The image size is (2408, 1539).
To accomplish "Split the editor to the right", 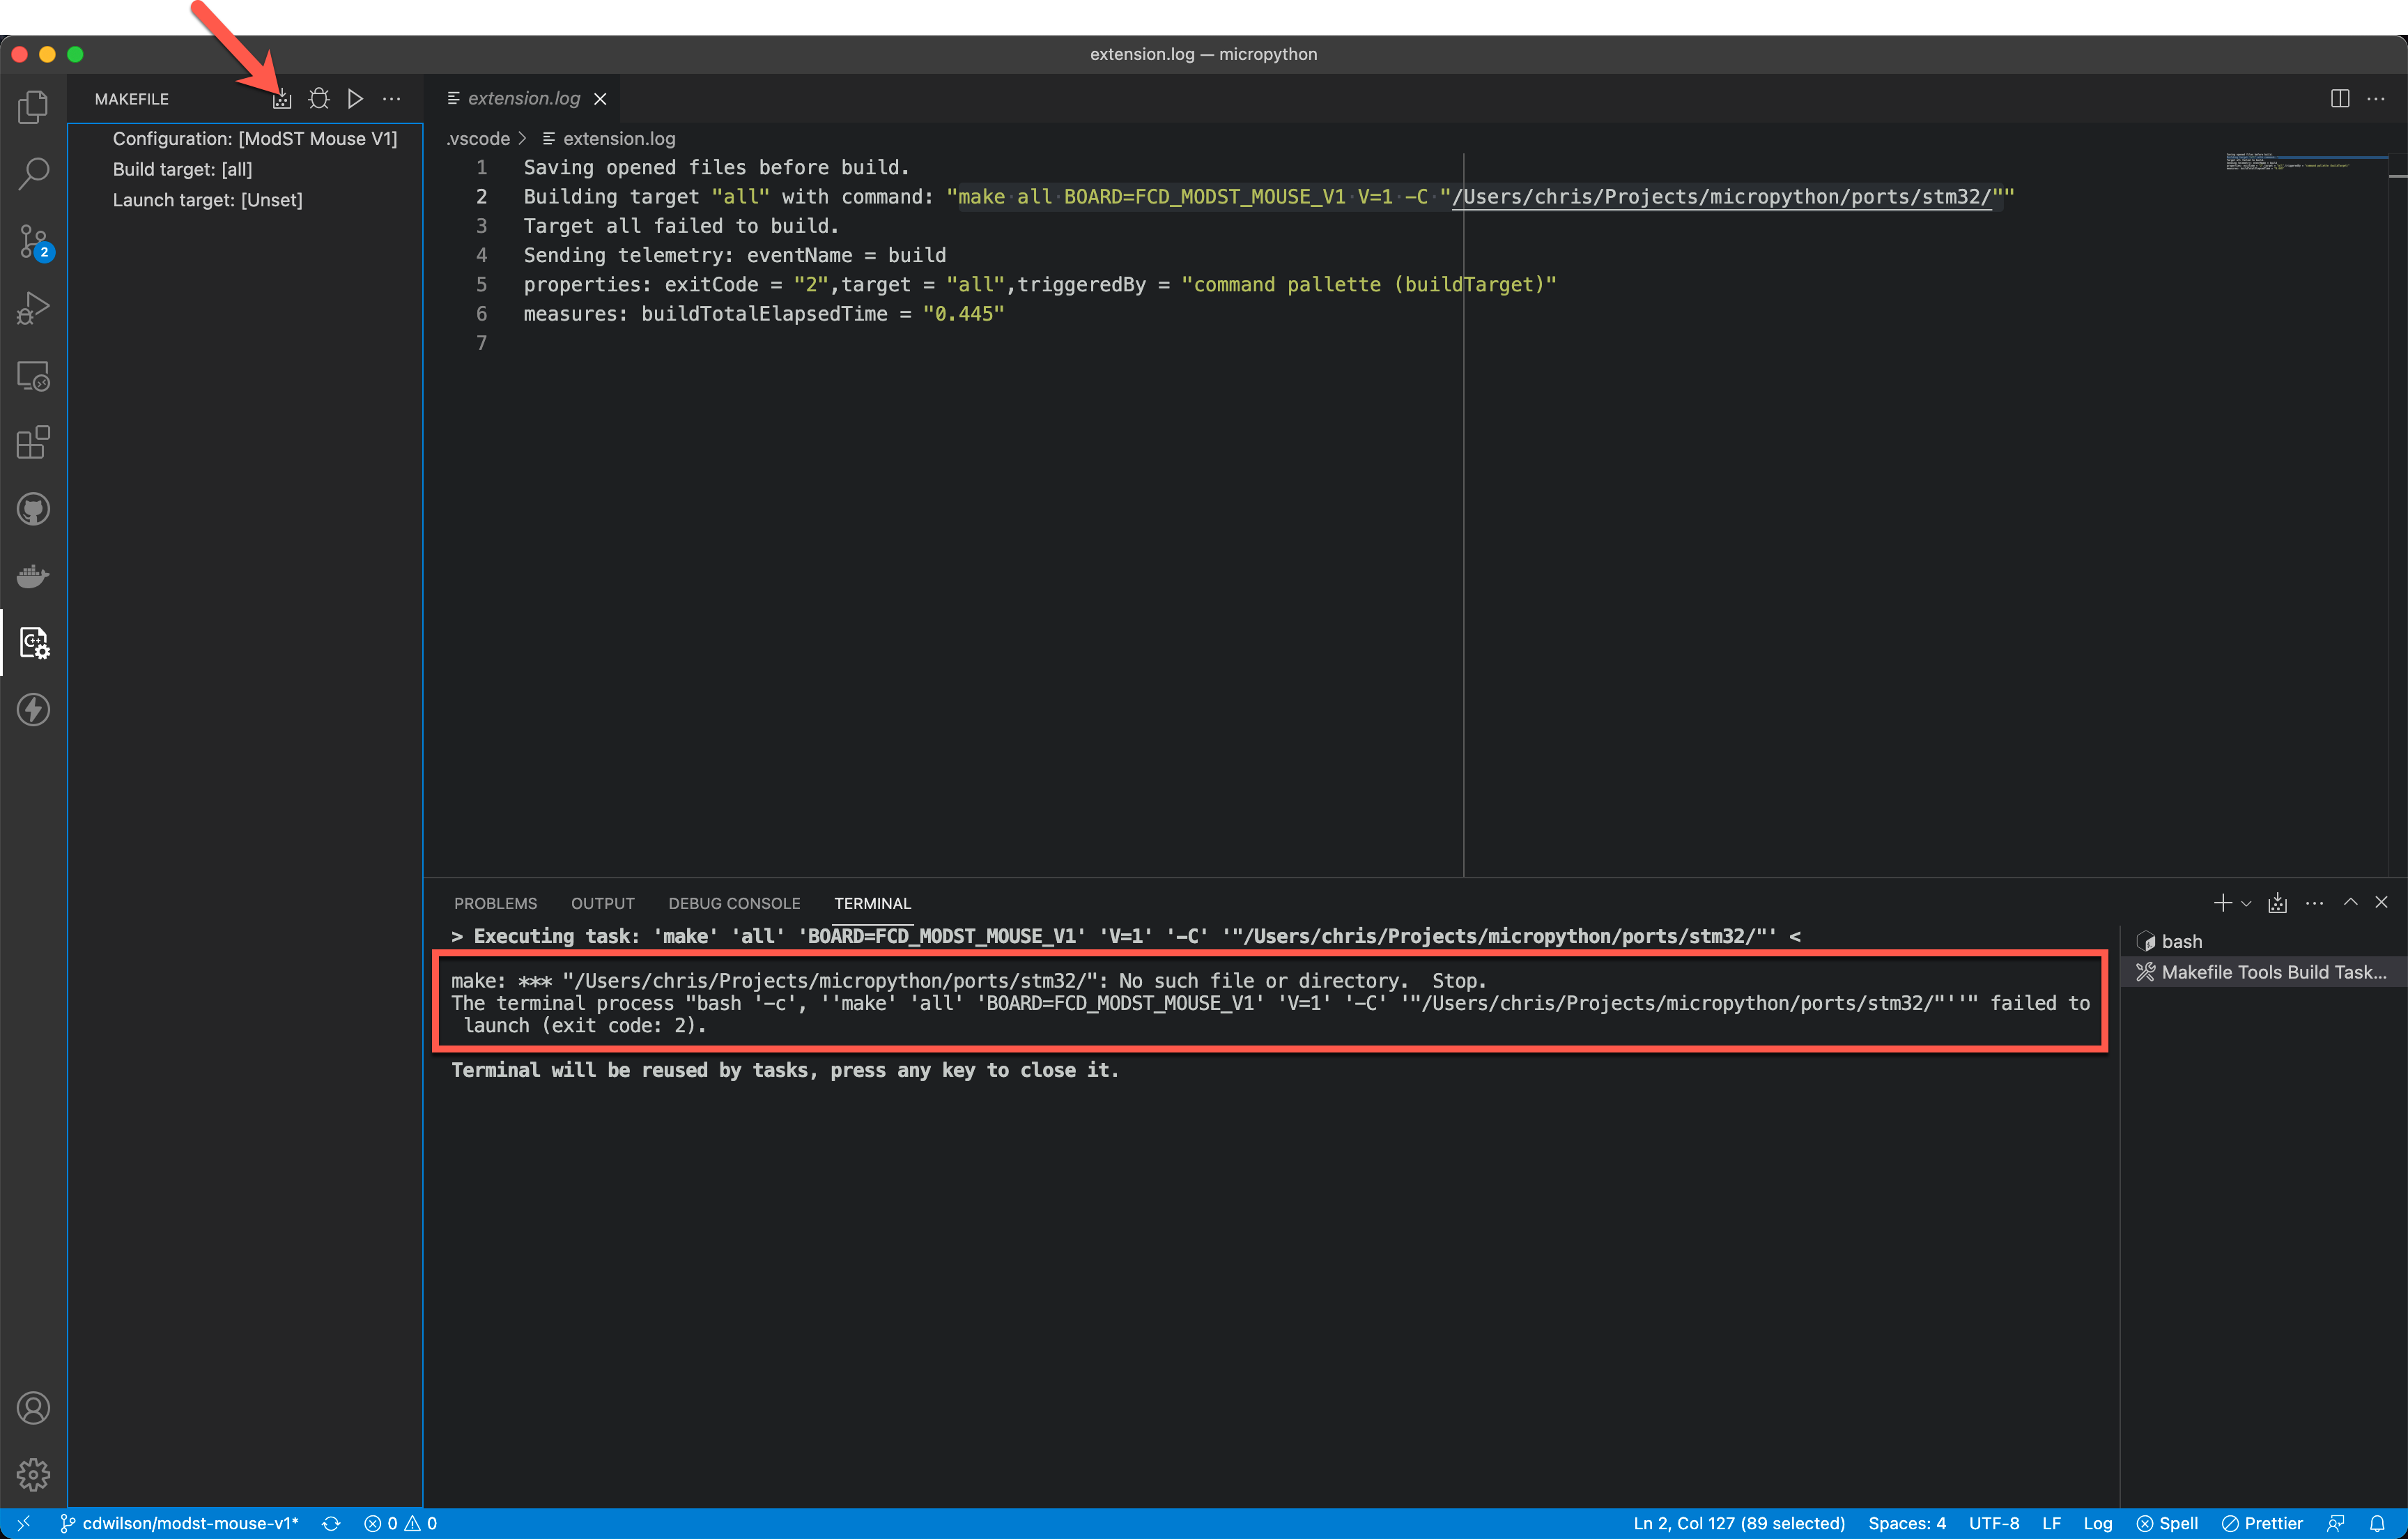I will [x=2339, y=99].
